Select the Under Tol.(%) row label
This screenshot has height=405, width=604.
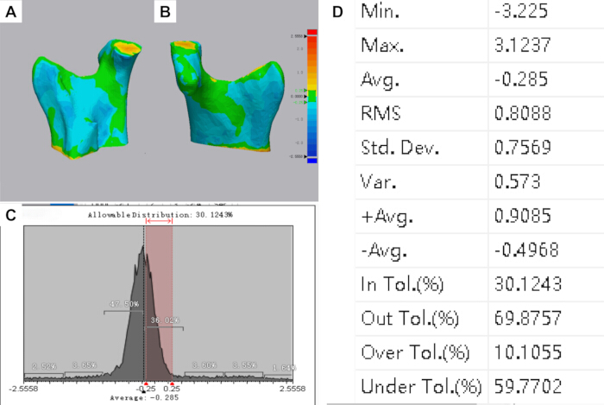[421, 387]
